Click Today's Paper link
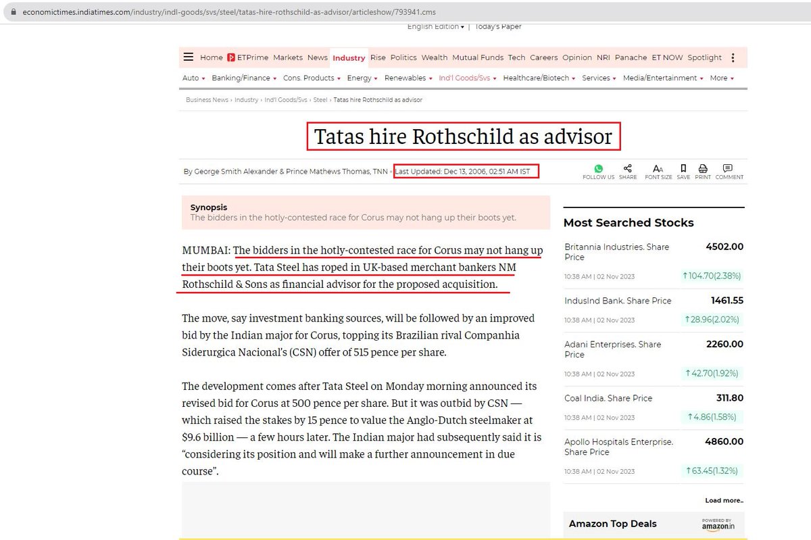The image size is (811, 540). tap(498, 27)
